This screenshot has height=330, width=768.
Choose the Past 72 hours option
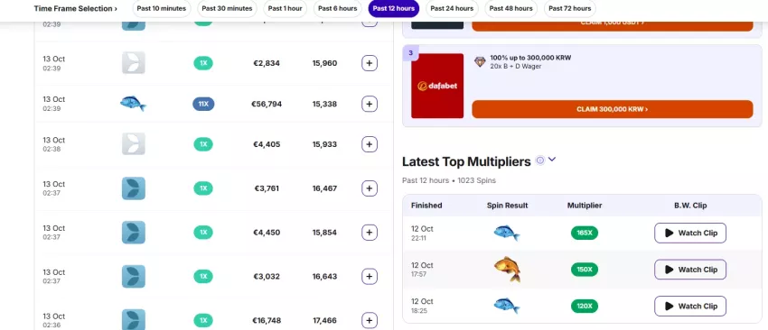click(569, 8)
